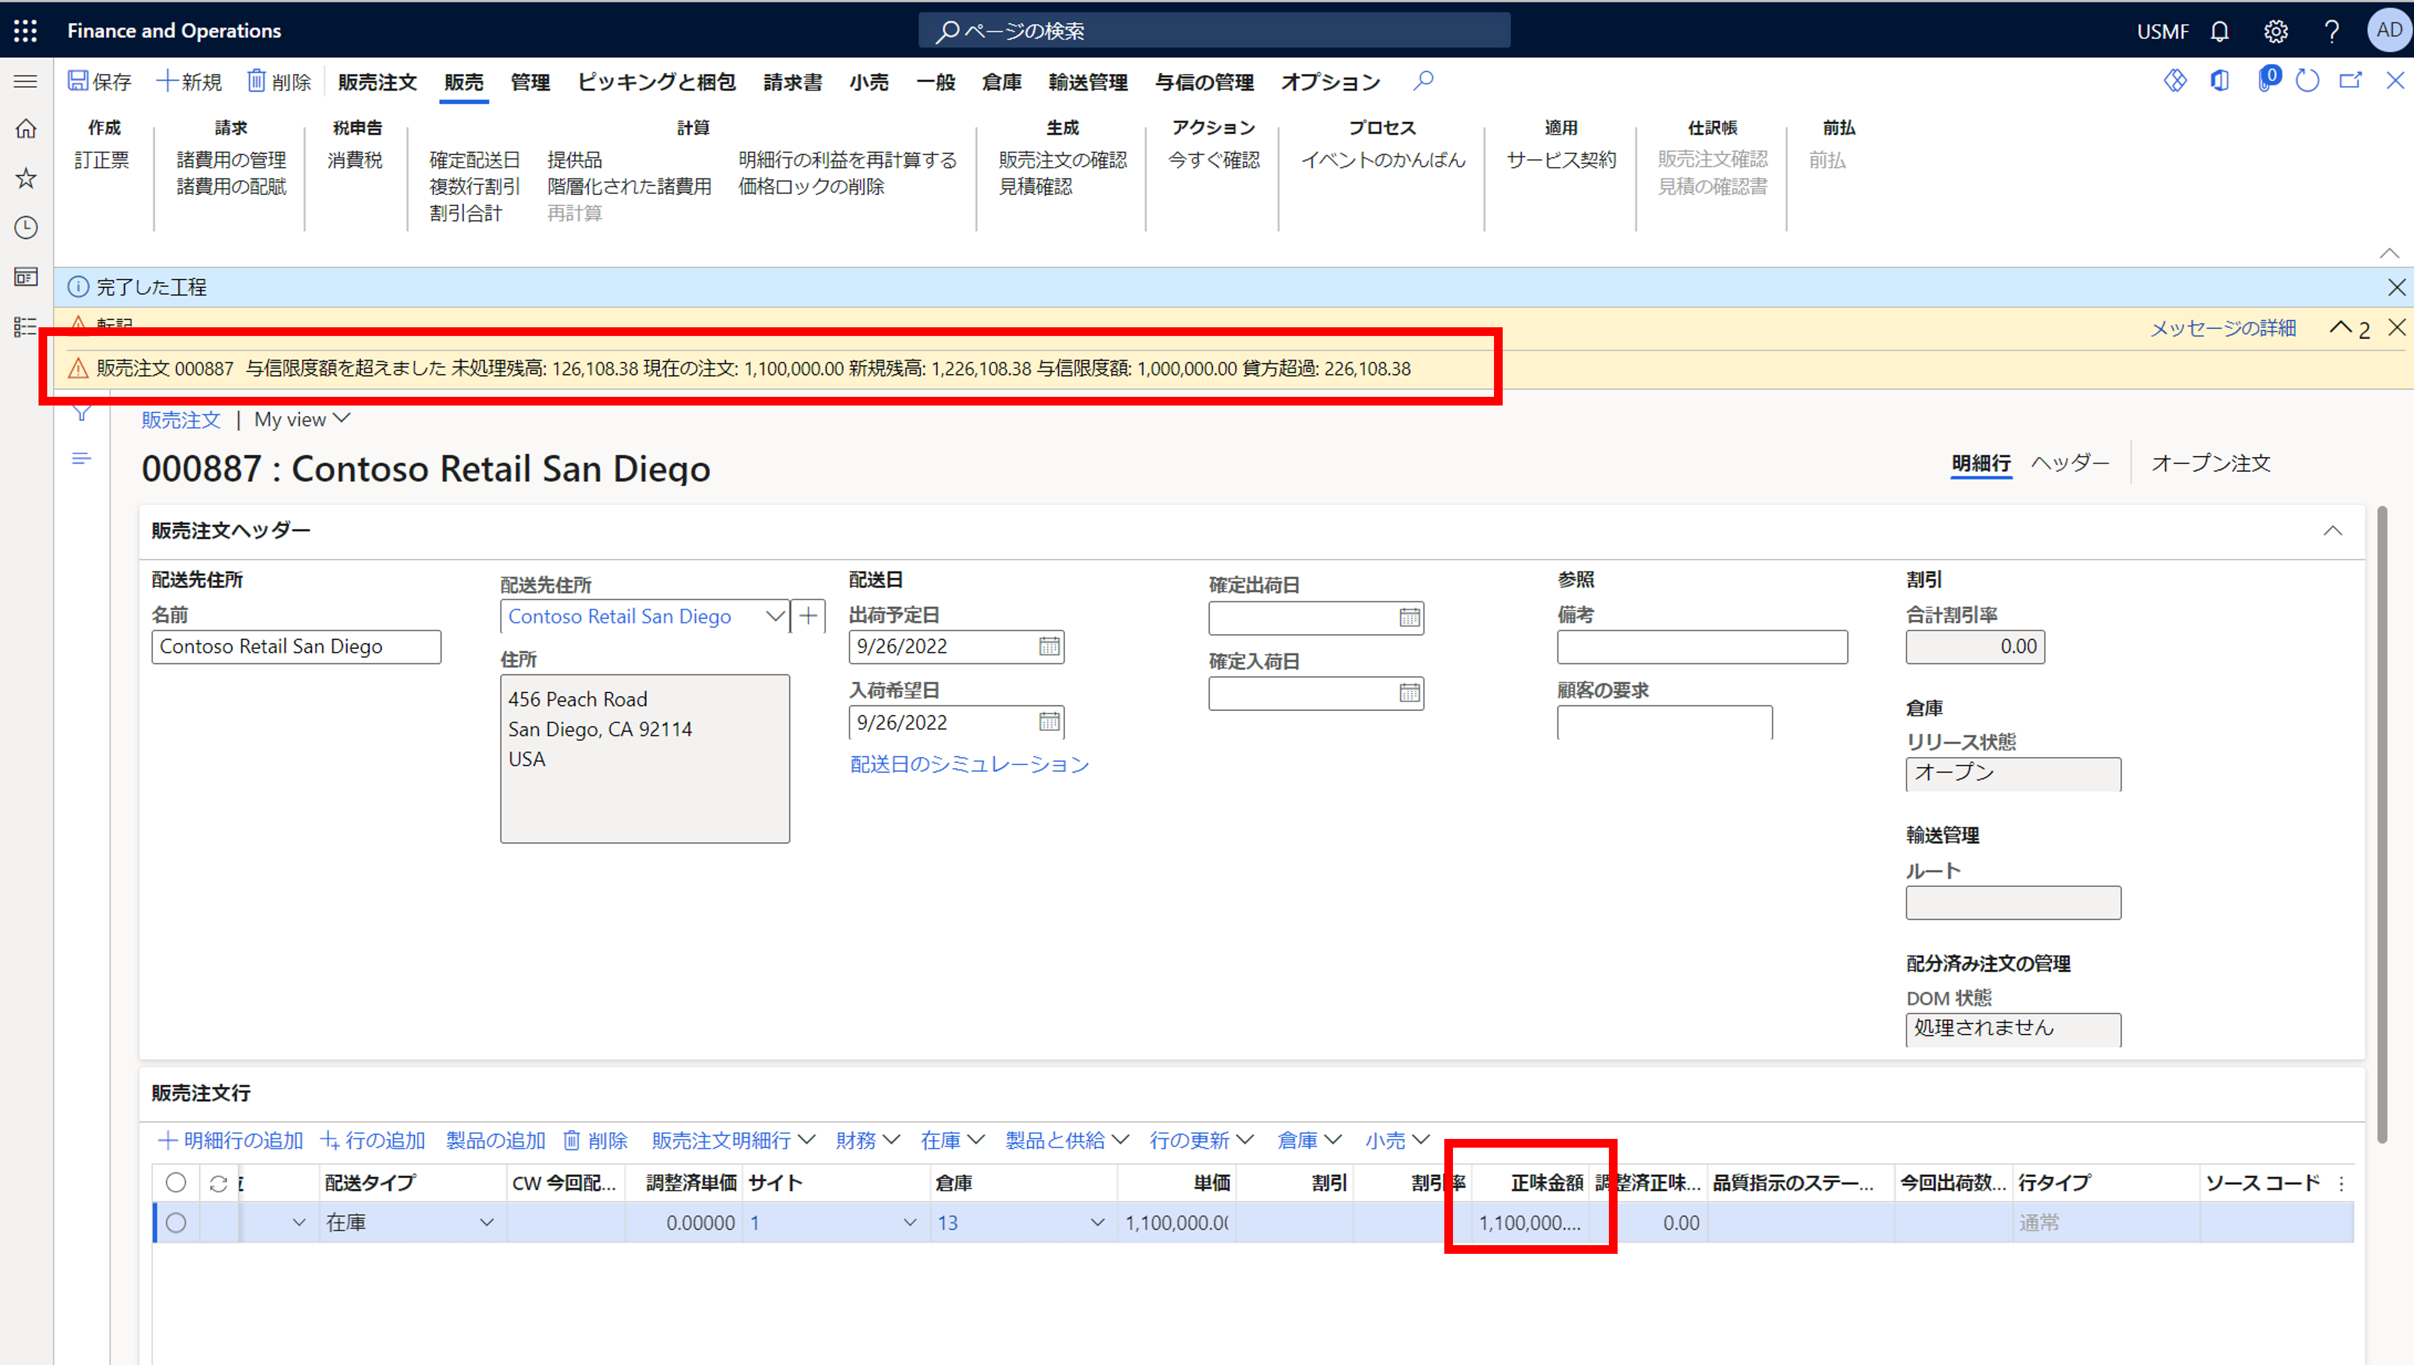
Task: Expand the 製品と供給 menu
Action: (1066, 1140)
